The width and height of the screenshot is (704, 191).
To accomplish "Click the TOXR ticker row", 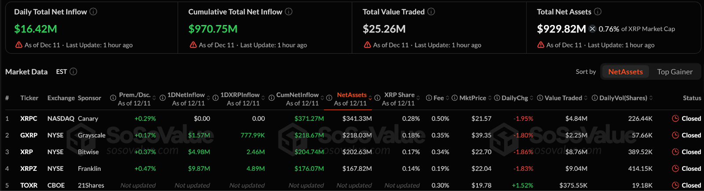I will (29, 185).
